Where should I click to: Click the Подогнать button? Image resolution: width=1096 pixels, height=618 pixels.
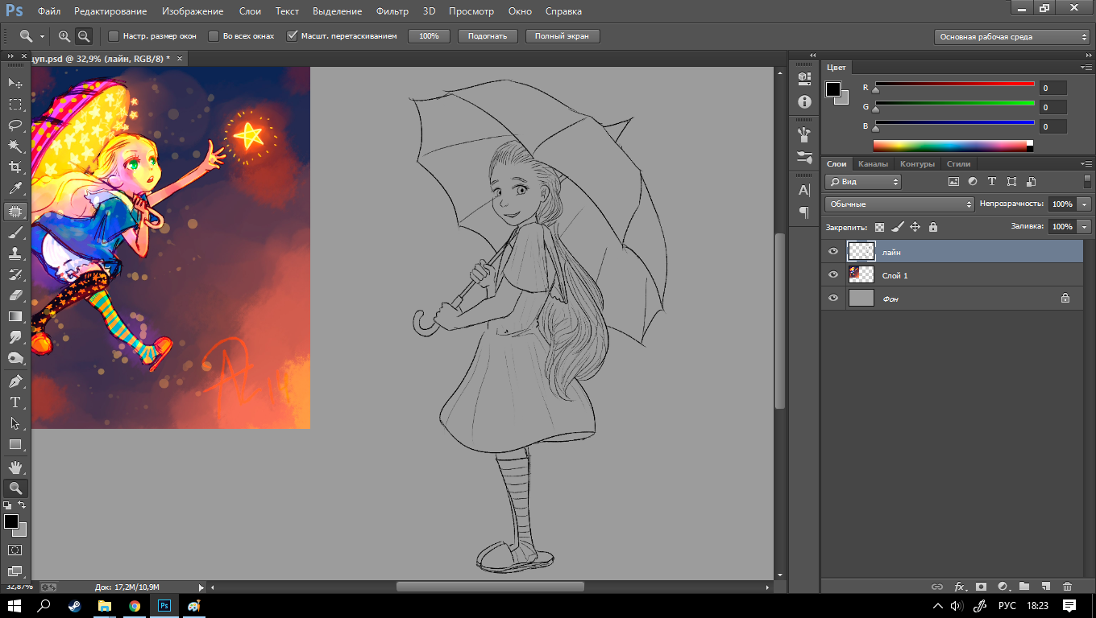pyautogui.click(x=488, y=36)
